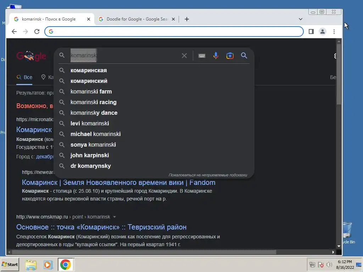Expand the tab search chevron
The width and height of the screenshot is (363, 272).
pyautogui.click(x=301, y=19)
